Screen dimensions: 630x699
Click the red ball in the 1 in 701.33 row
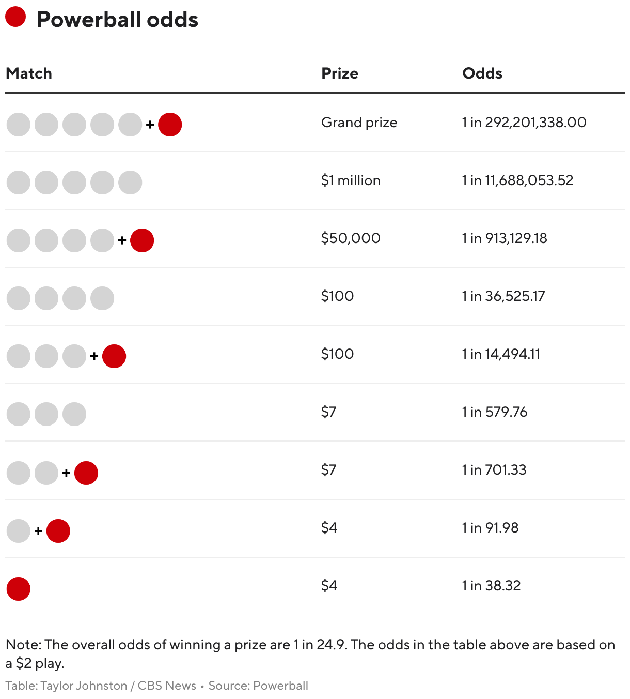pyautogui.click(x=86, y=473)
